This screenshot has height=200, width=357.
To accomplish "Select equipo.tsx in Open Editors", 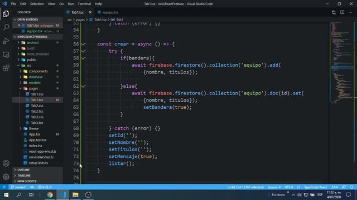I will 37,31.
